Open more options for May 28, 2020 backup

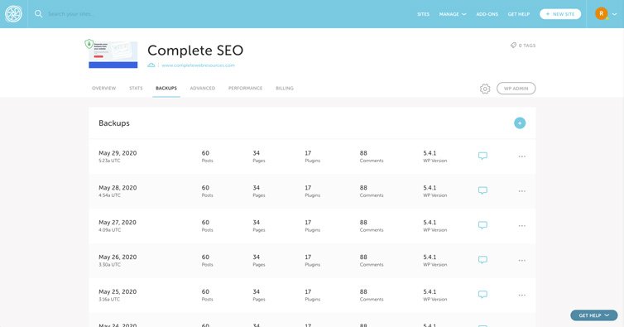click(x=521, y=191)
